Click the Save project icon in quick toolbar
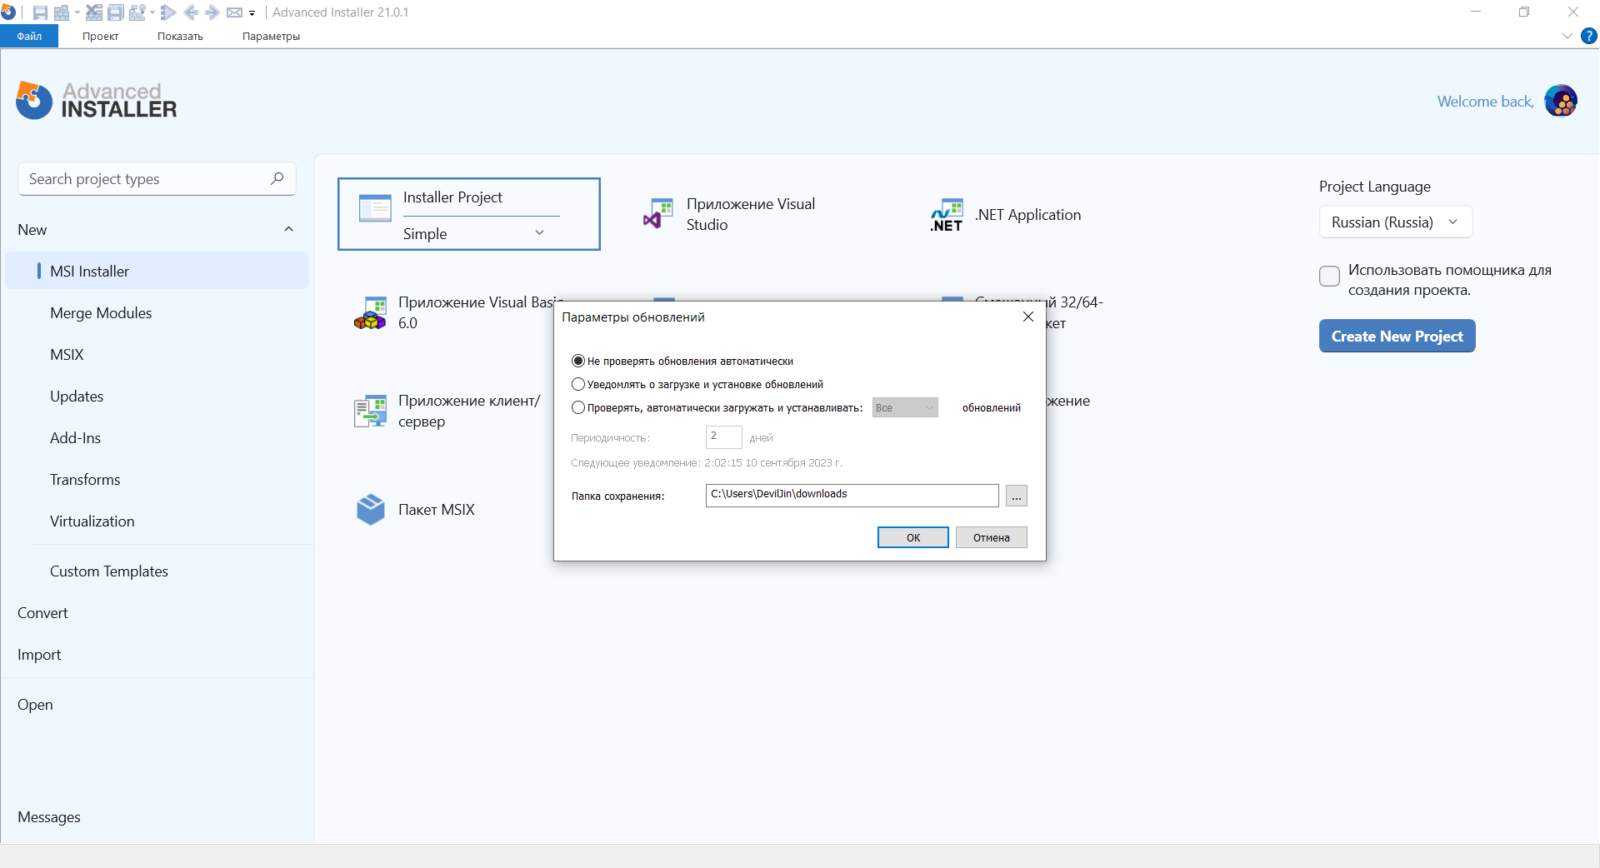The height and width of the screenshot is (868, 1600). point(40,12)
